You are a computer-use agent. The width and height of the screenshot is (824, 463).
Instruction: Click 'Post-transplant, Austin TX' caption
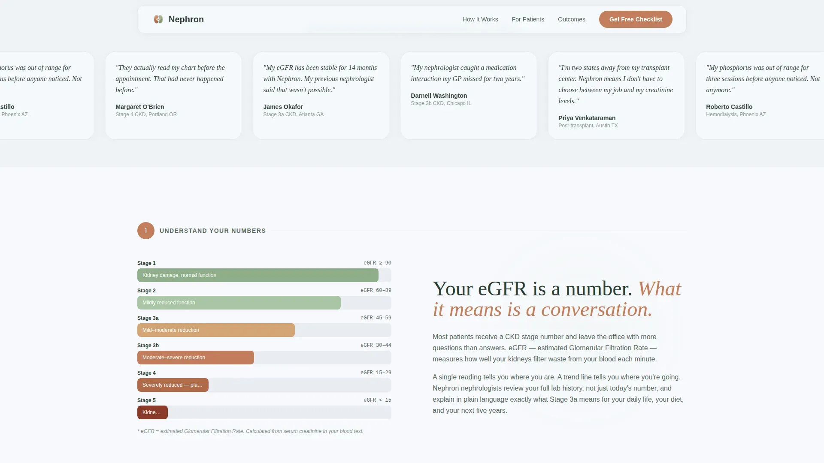click(x=588, y=126)
